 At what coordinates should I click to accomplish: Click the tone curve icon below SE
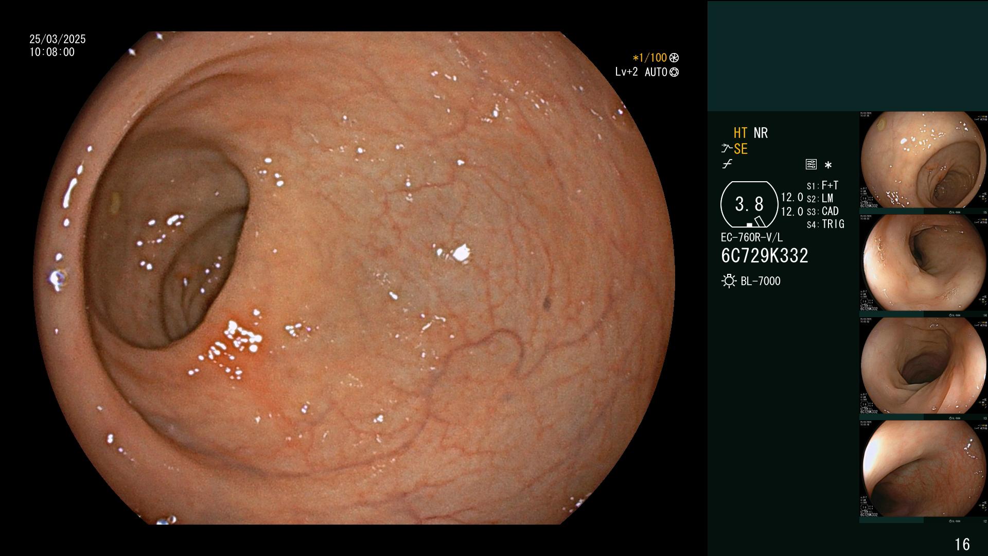tap(727, 165)
